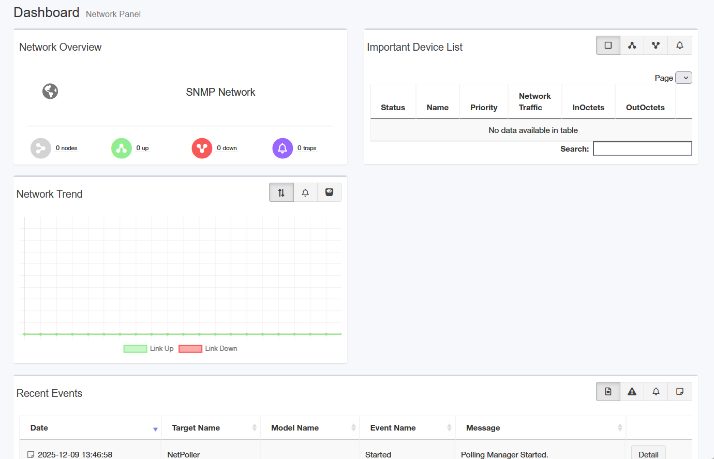
Task: Open the 0 down link
Action: [227, 148]
